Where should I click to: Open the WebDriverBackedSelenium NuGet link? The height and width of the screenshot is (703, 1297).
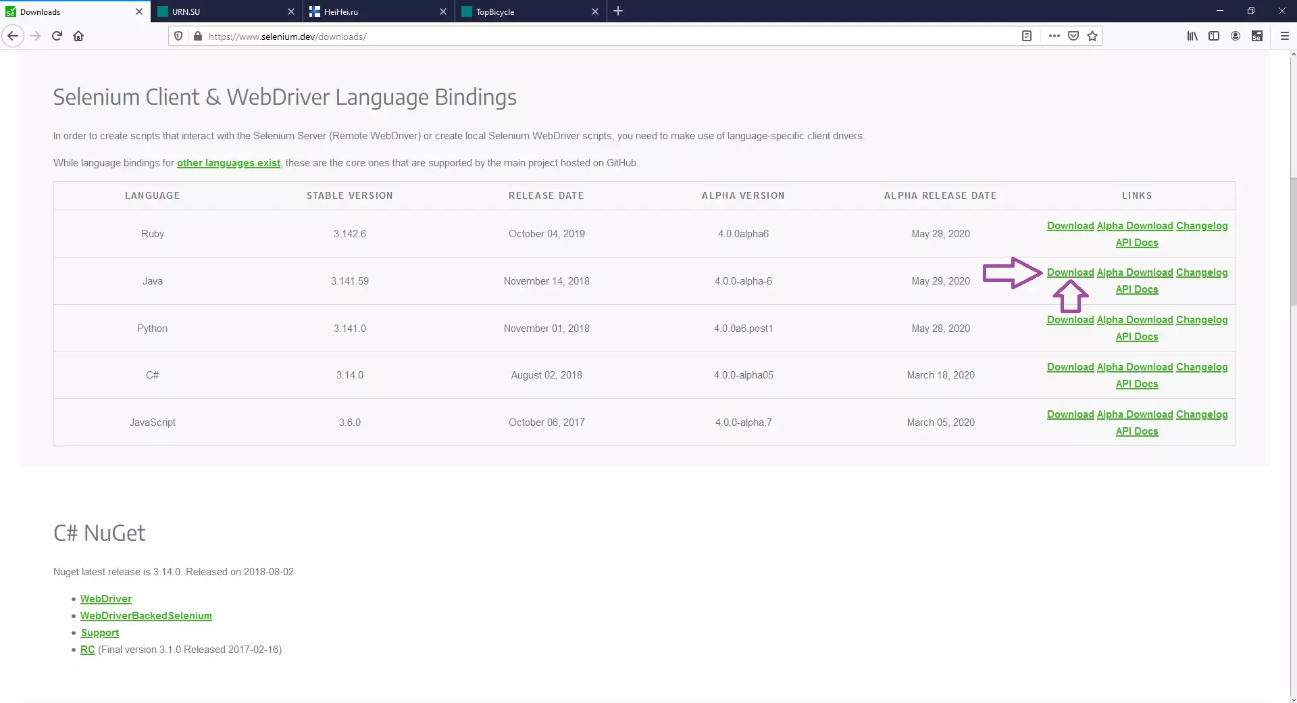click(146, 616)
